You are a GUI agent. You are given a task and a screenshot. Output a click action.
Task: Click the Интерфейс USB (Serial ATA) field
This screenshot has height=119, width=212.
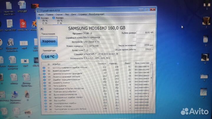pyautogui.click(x=99, y=42)
